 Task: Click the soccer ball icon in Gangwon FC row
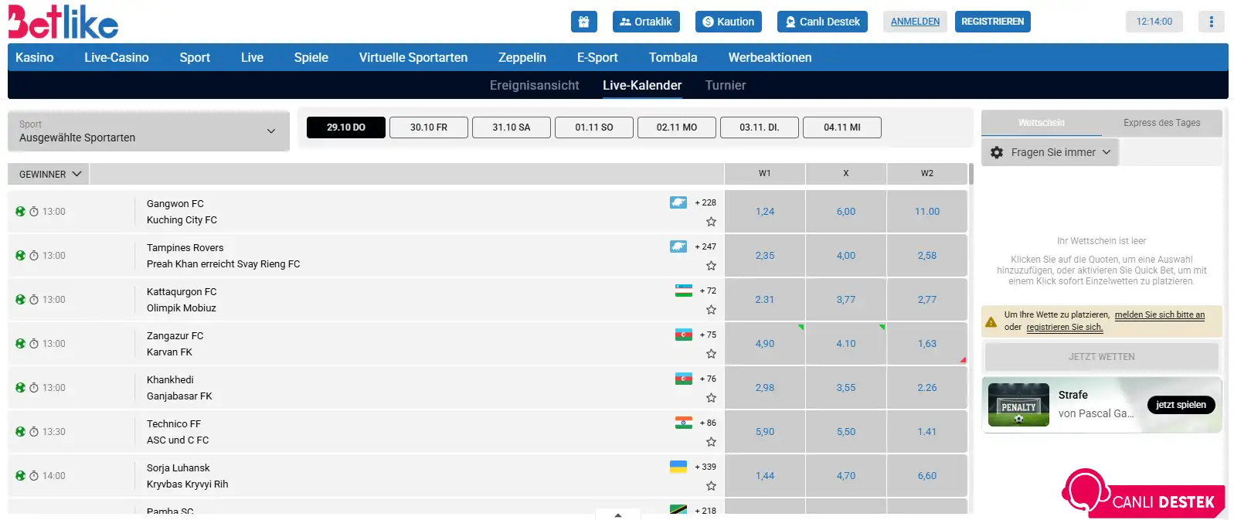(x=21, y=211)
